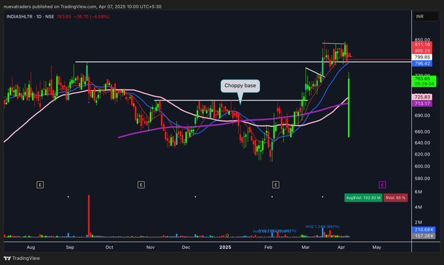The height and width of the screenshot is (265, 444).
Task: Click the tall red September volume bar
Action: tap(89, 216)
